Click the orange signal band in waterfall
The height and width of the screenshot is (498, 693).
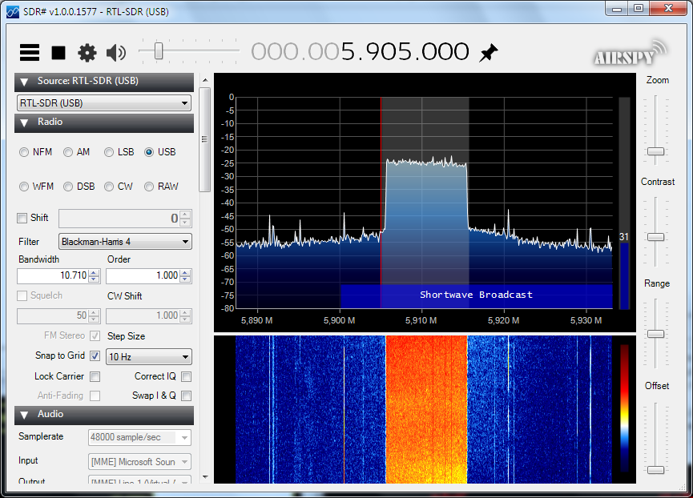tap(426, 409)
